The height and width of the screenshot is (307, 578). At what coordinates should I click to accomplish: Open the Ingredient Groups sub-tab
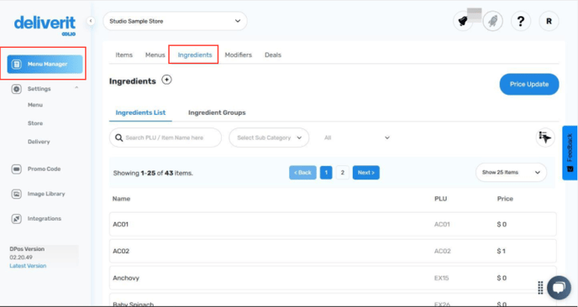[x=217, y=112]
